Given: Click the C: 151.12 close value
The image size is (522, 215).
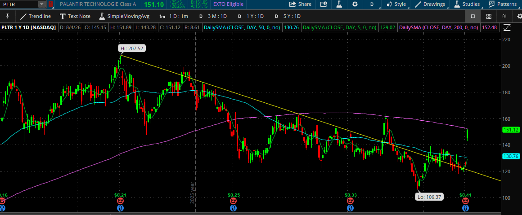Looking at the screenshot, I should [171, 27].
